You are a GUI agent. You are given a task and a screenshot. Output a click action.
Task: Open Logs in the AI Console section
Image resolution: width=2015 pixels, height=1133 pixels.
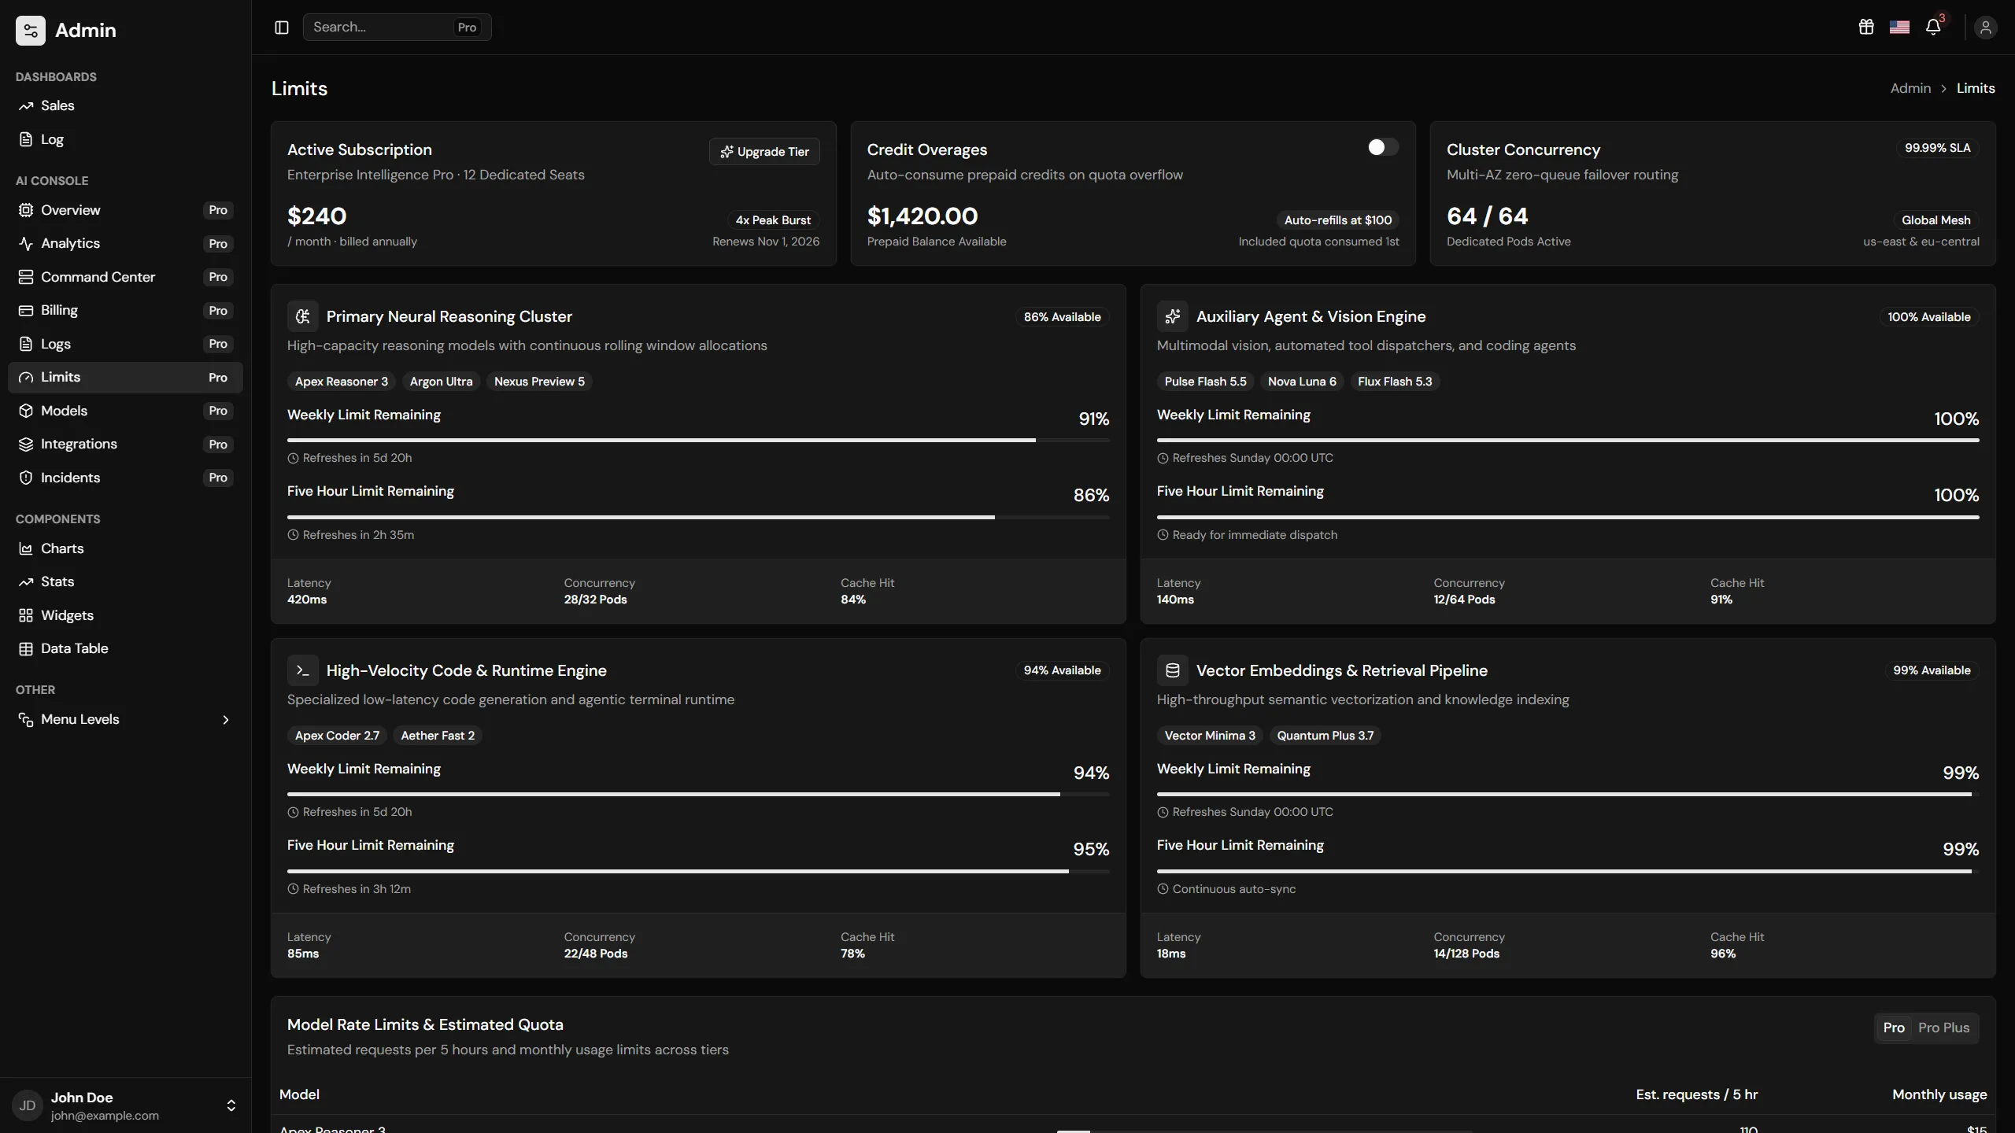(x=126, y=344)
